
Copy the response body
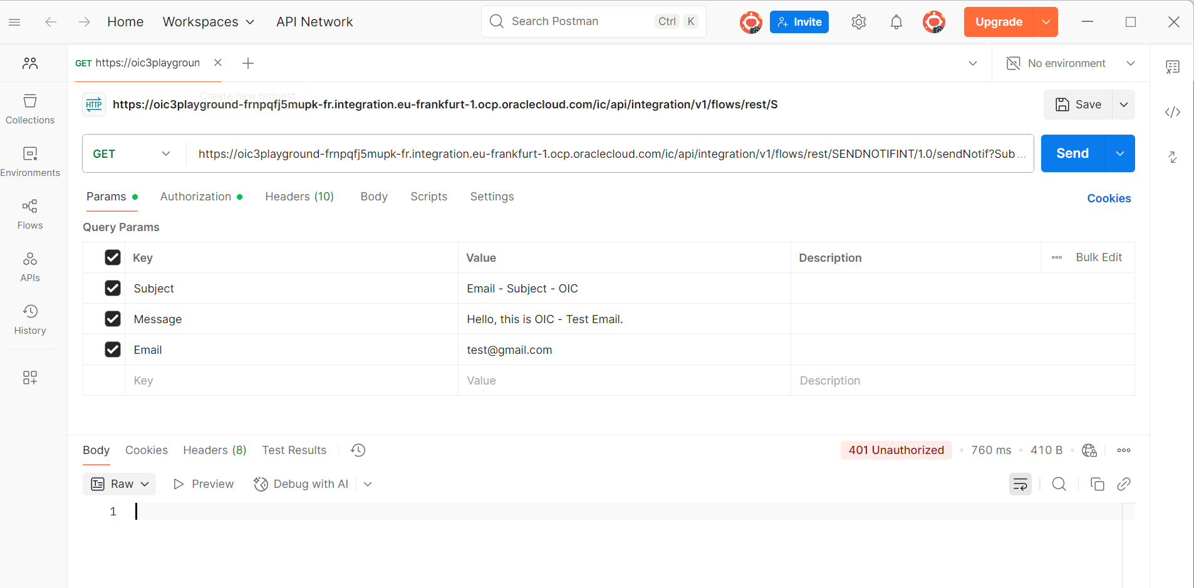[x=1098, y=484]
